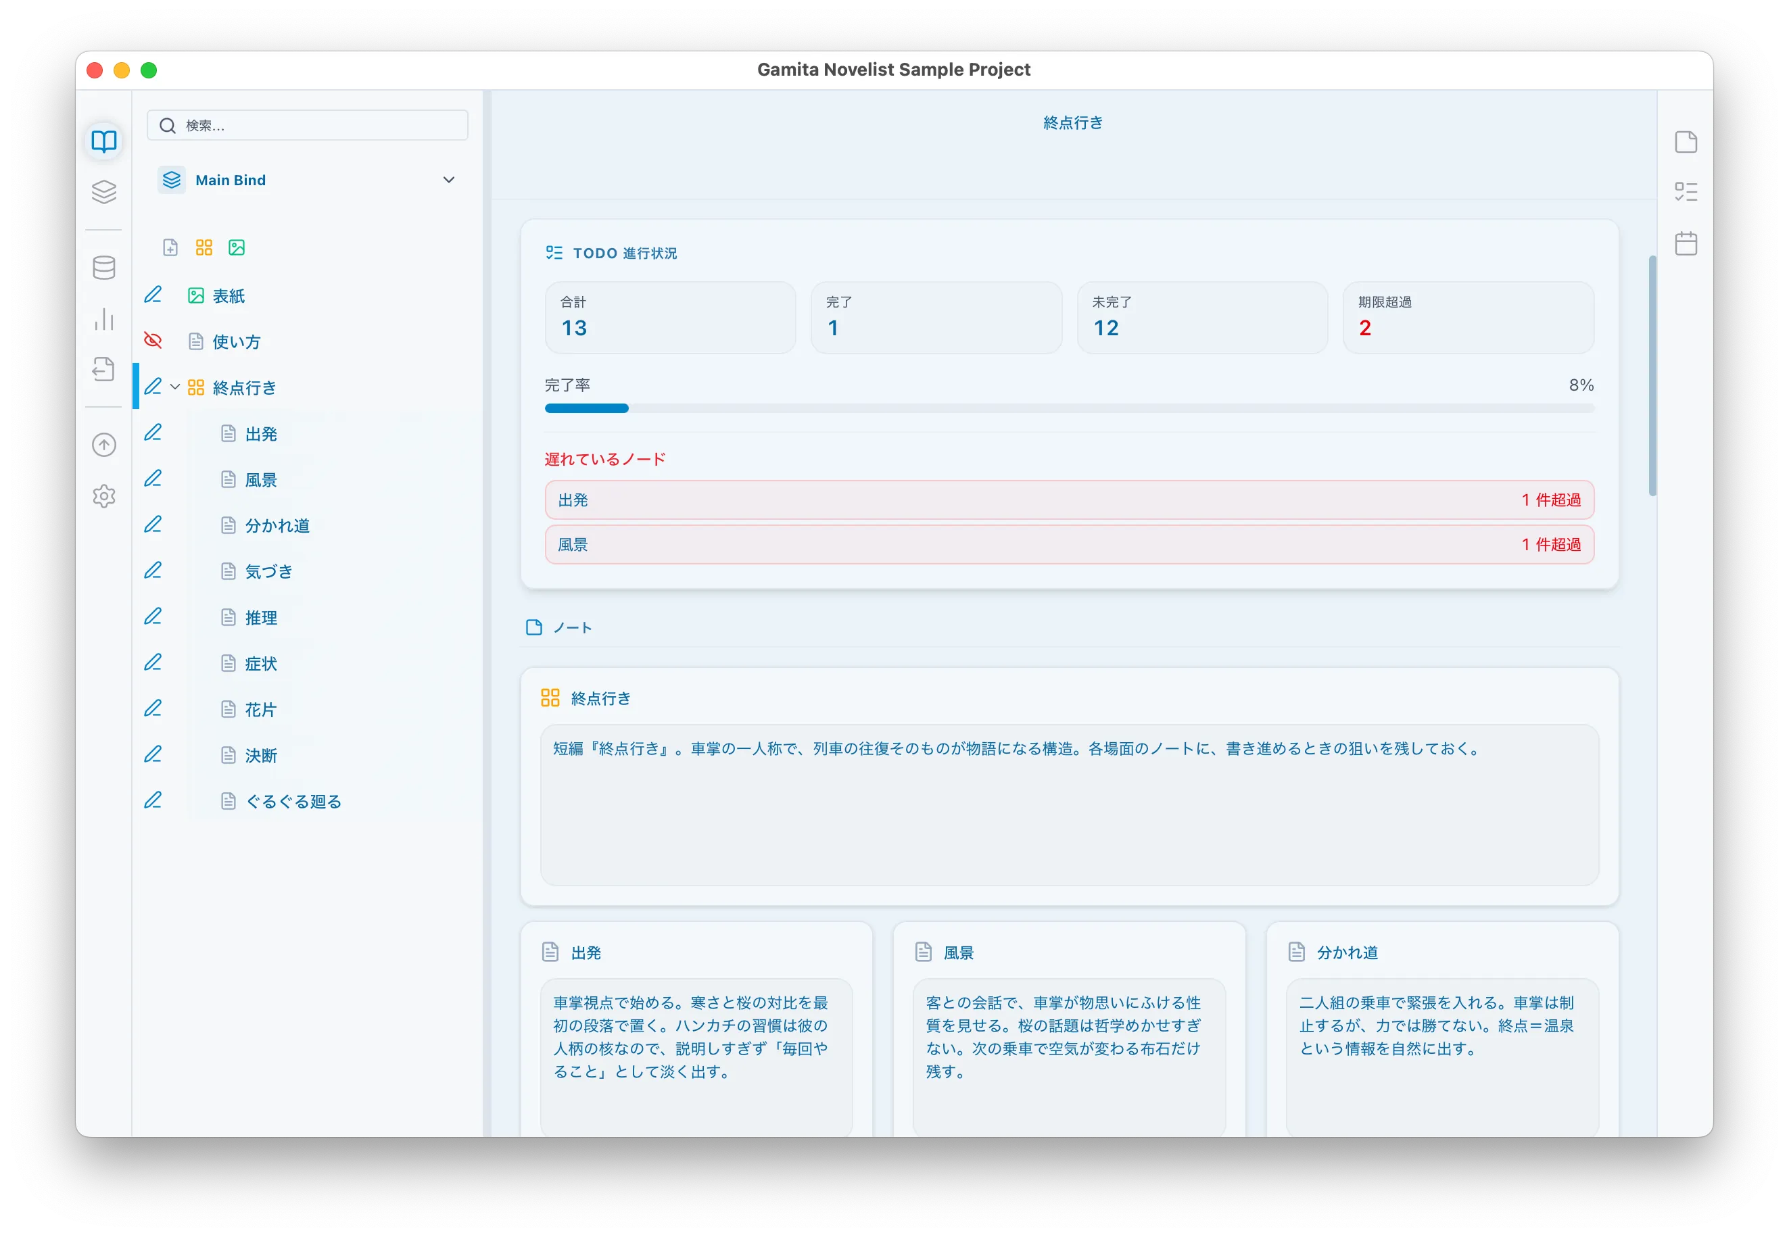
Task: Toggle pen icon for 表紙 row
Action: [x=153, y=295]
